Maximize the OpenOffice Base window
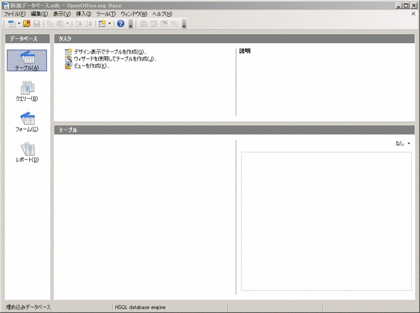Viewport: 420px width, 313px height. (406, 5)
